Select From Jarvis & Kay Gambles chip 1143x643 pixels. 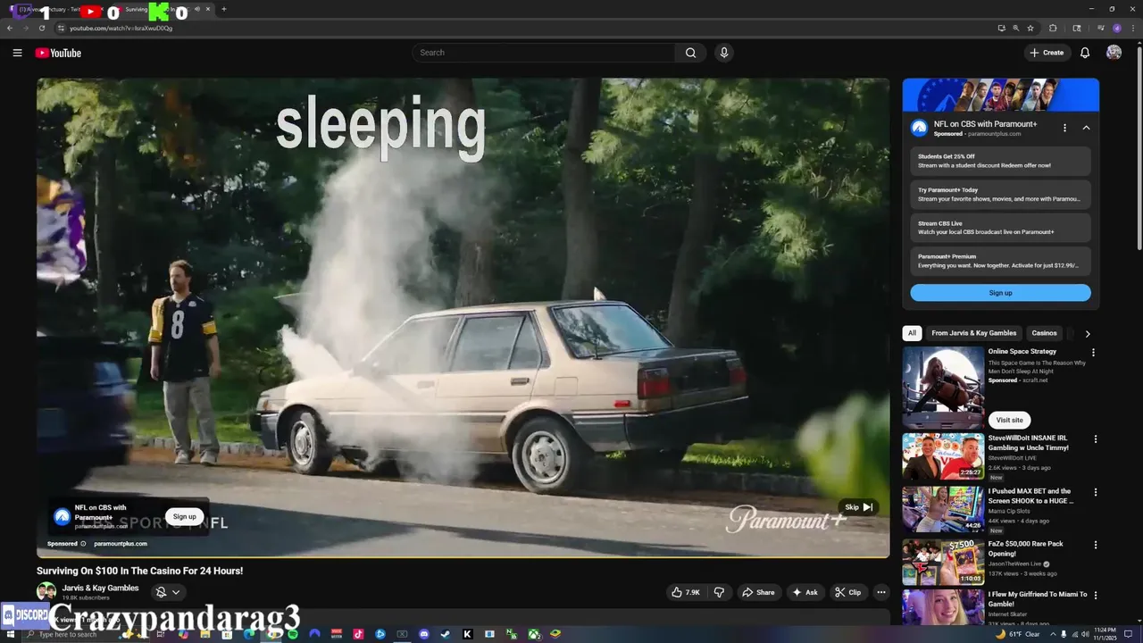tap(973, 333)
